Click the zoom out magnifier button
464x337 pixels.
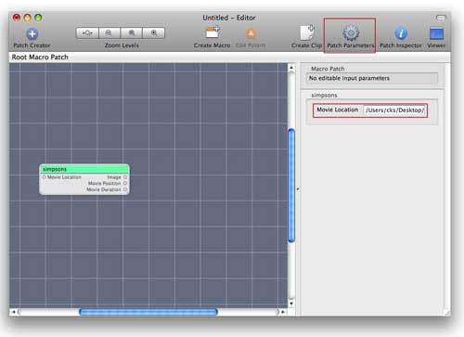[x=110, y=32]
